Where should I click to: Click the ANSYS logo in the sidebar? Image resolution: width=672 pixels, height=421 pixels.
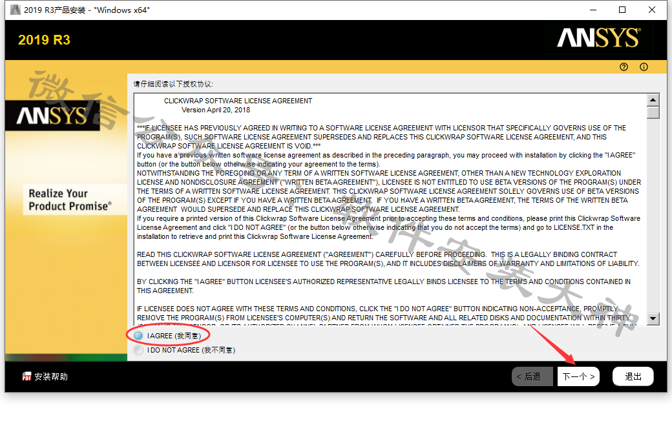click(52, 116)
